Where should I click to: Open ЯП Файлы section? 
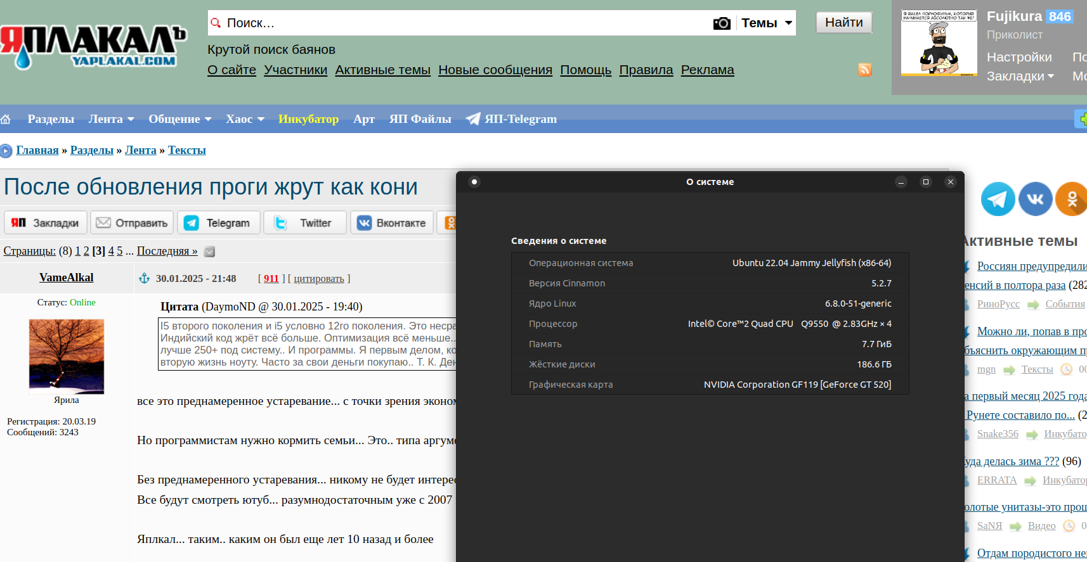coord(420,119)
